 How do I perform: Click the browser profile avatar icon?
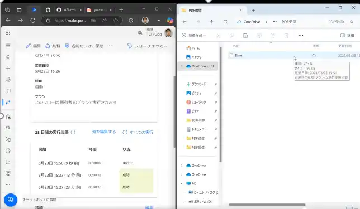[145, 21]
